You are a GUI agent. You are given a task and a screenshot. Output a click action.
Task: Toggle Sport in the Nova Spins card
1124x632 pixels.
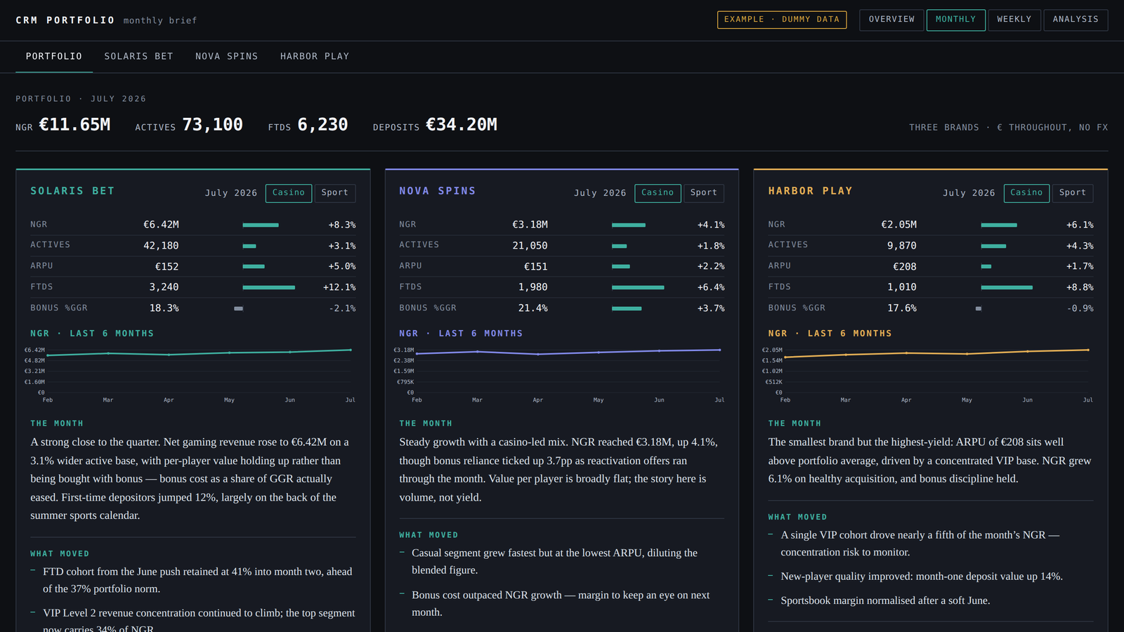click(x=704, y=193)
